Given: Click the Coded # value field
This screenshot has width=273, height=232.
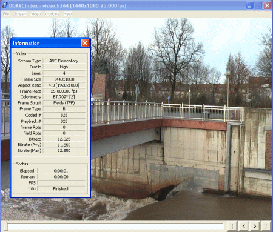Looking at the screenshot, I should [x=64, y=115].
